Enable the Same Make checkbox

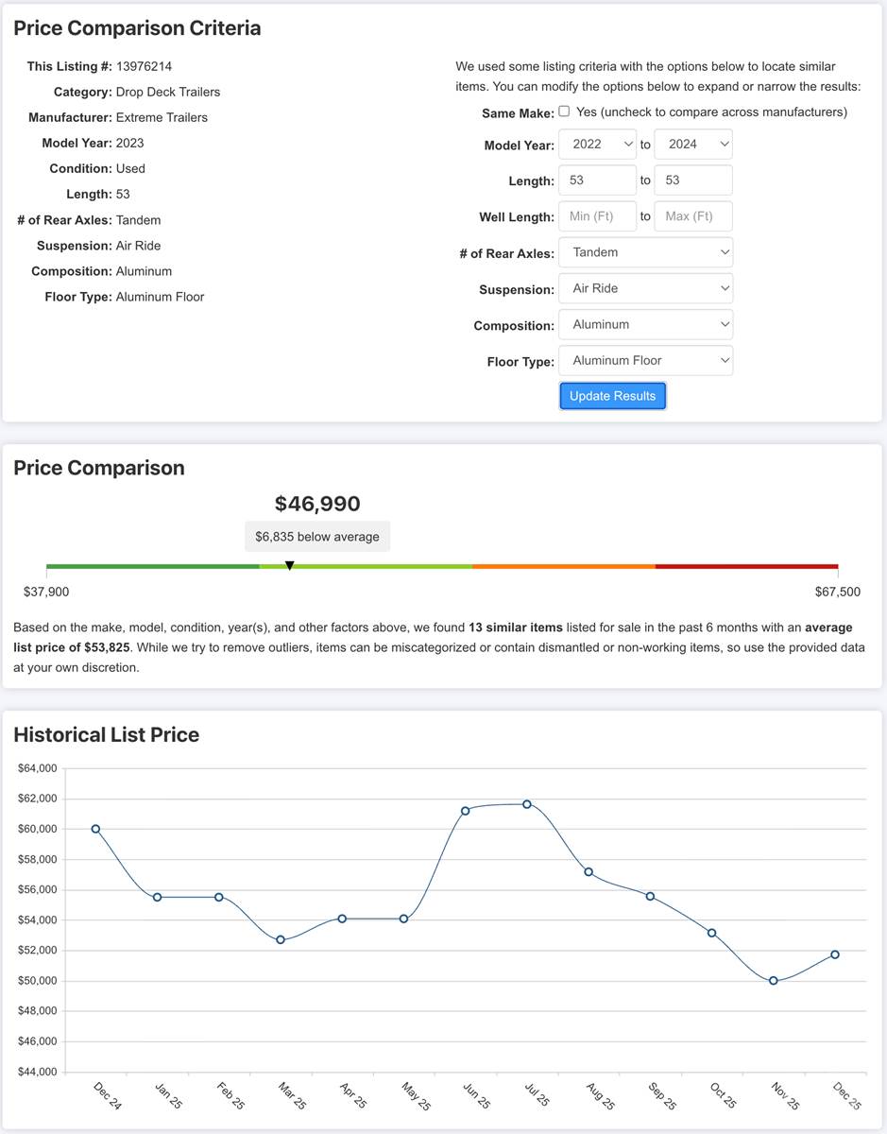pos(564,112)
